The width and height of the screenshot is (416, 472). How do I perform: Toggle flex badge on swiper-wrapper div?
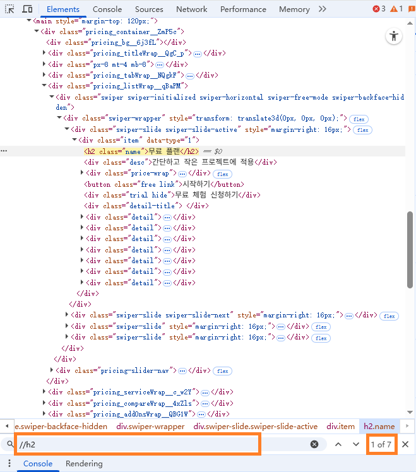360,119
